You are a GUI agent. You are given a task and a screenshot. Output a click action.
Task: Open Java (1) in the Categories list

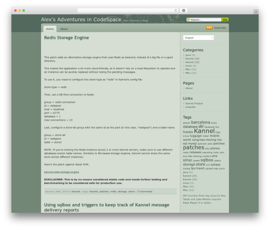(190, 55)
